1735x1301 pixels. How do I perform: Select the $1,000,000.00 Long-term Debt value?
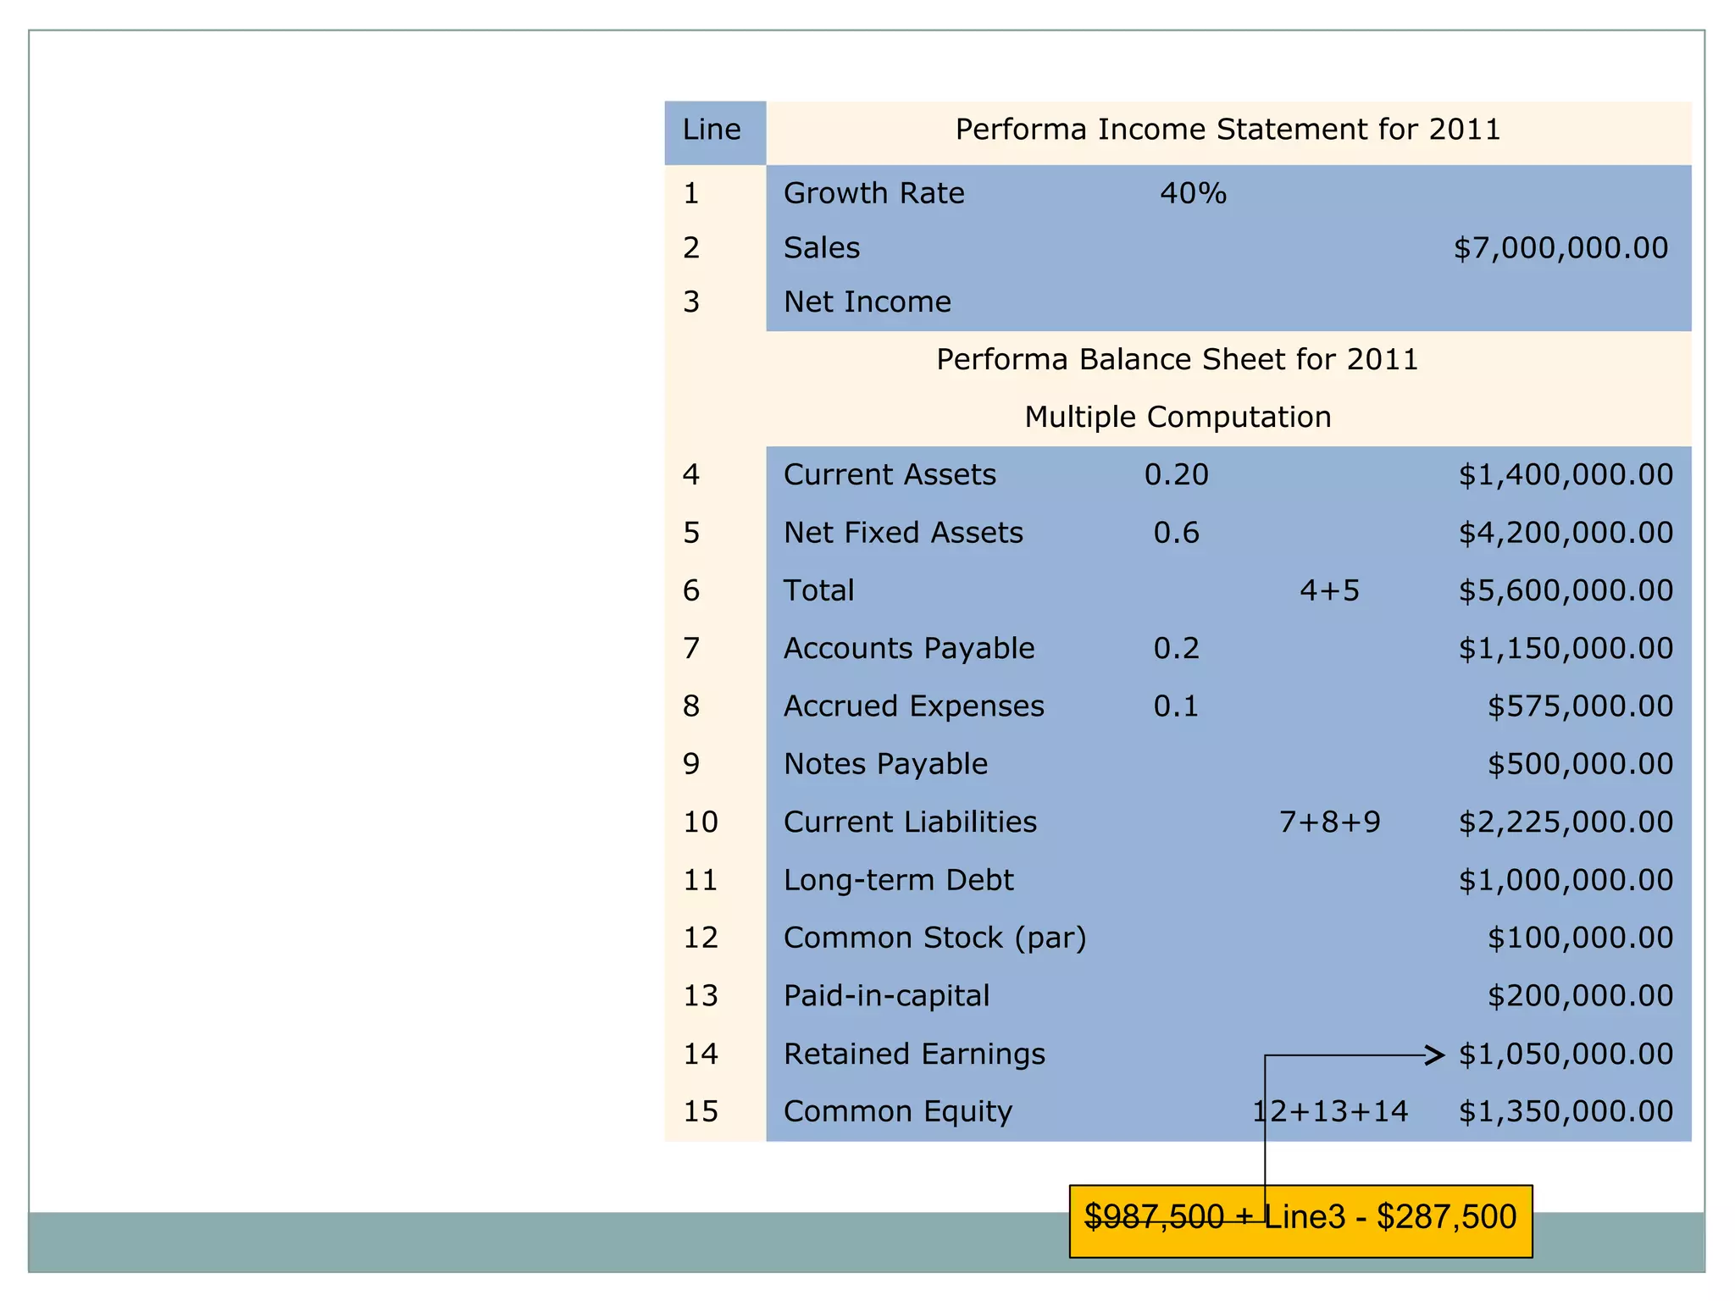(1566, 879)
